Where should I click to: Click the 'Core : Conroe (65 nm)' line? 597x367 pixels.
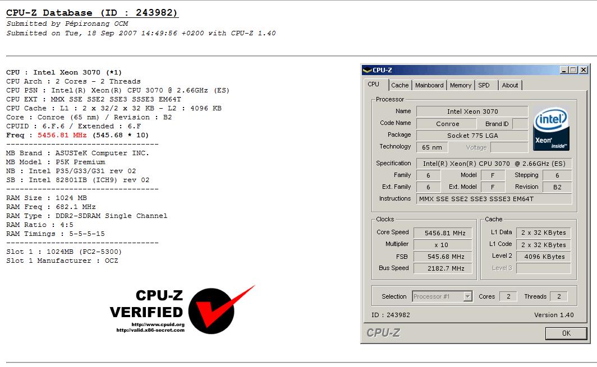tap(89, 117)
